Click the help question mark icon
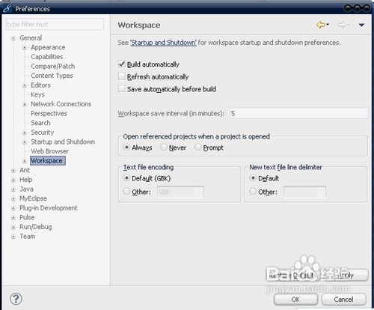The image size is (374, 310). pos(16,299)
